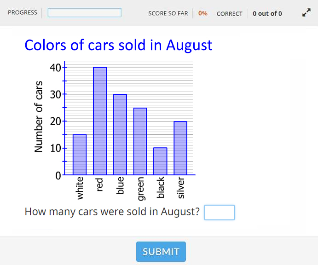Viewport: 318px width, 265px height.
Task: Select the red bar in chart
Action: tap(100, 121)
